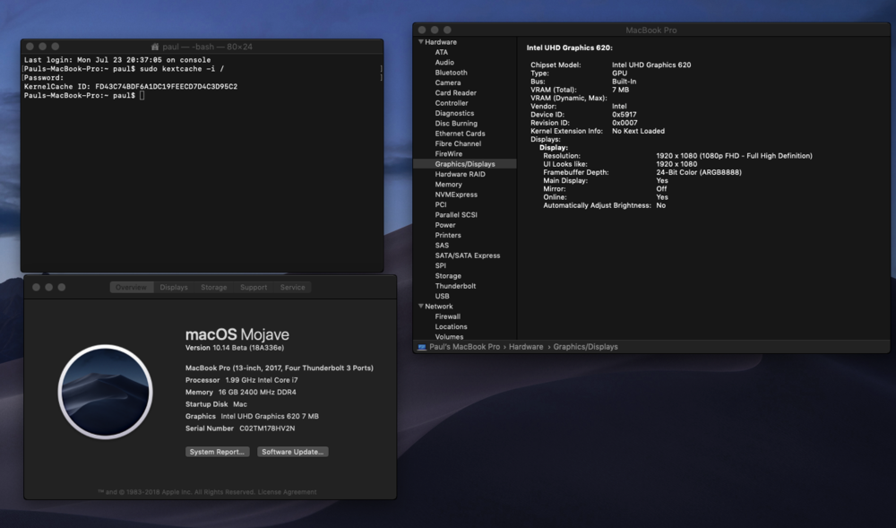The width and height of the screenshot is (896, 528).
Task: Open the Displays tab in About This Mac
Action: point(174,288)
